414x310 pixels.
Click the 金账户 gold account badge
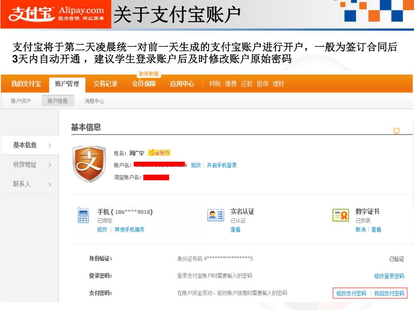[159, 153]
